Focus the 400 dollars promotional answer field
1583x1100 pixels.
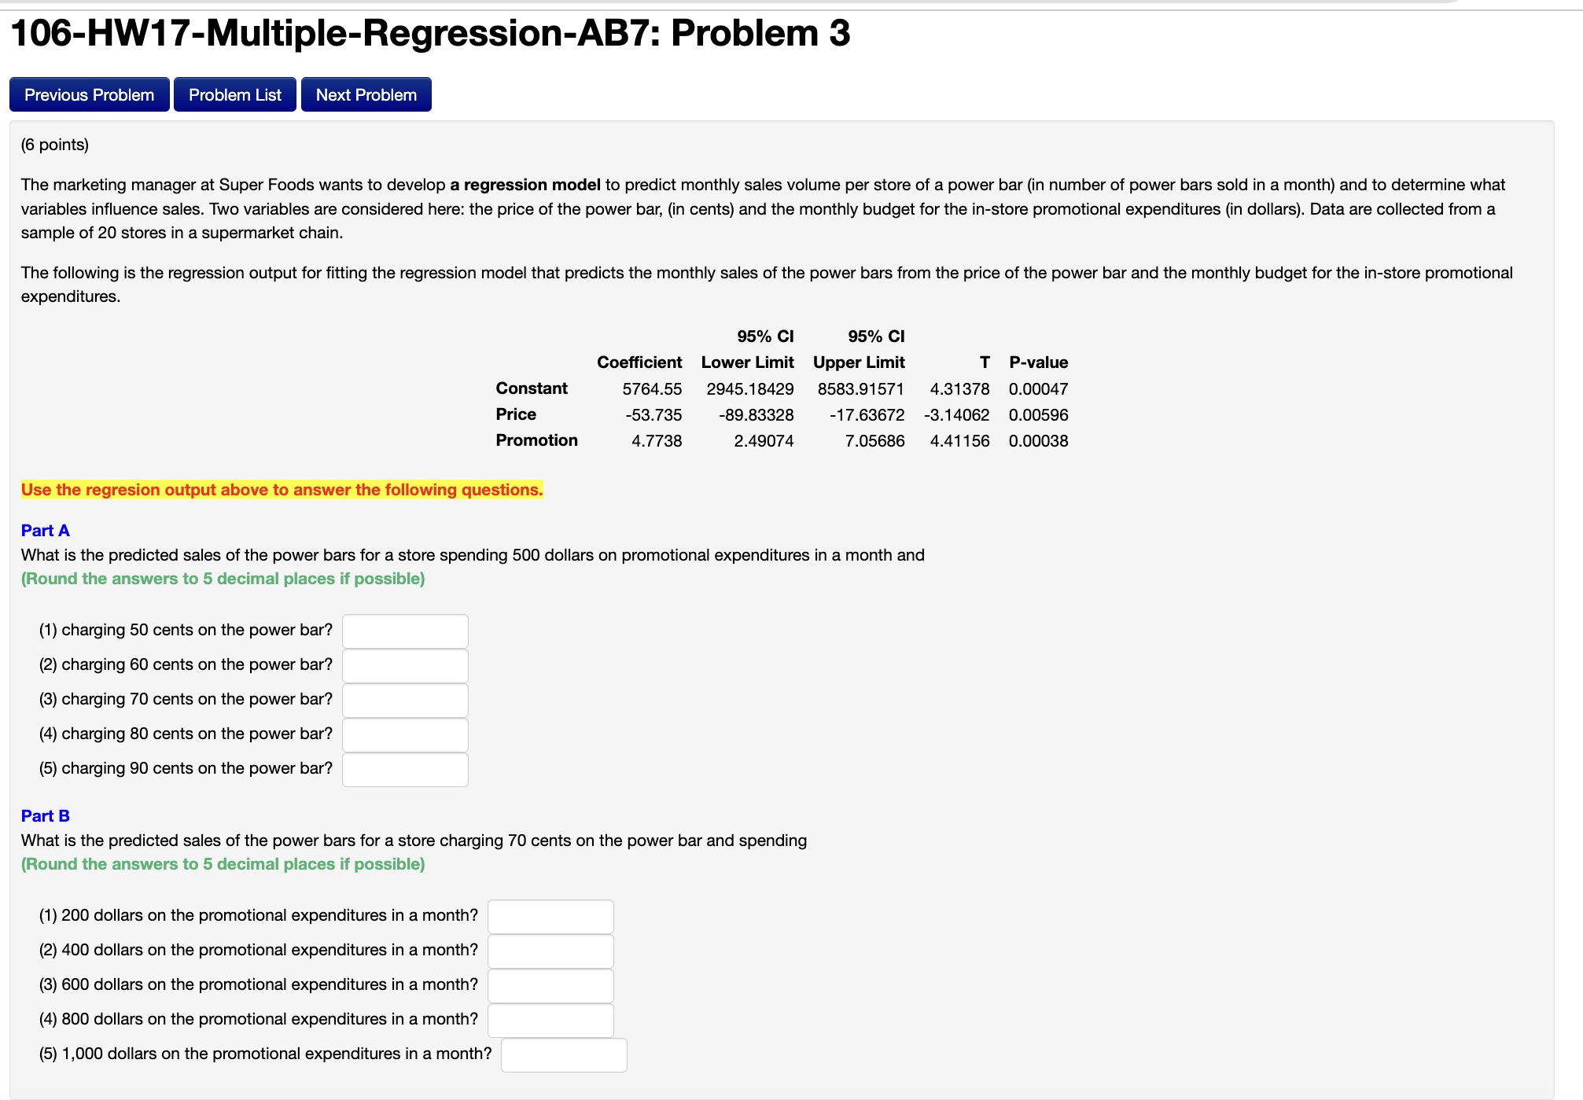tap(550, 951)
